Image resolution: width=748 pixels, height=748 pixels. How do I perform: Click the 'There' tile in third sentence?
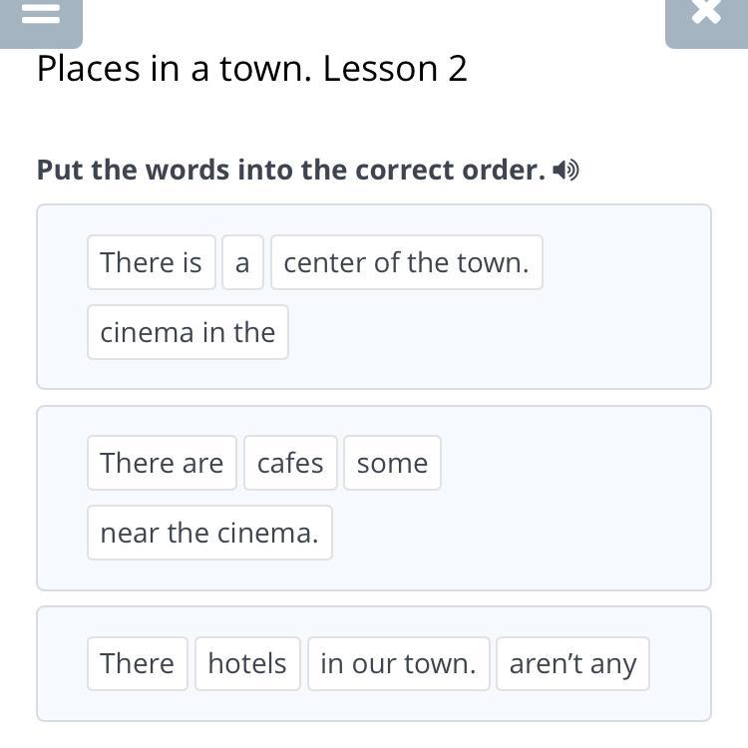137,663
